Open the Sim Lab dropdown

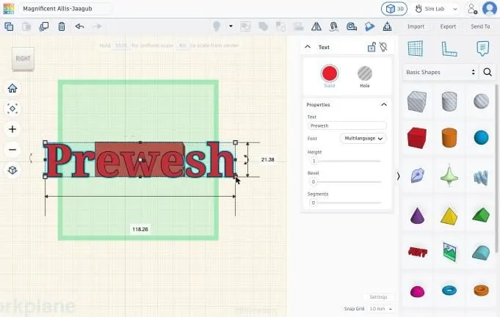[x=436, y=9]
